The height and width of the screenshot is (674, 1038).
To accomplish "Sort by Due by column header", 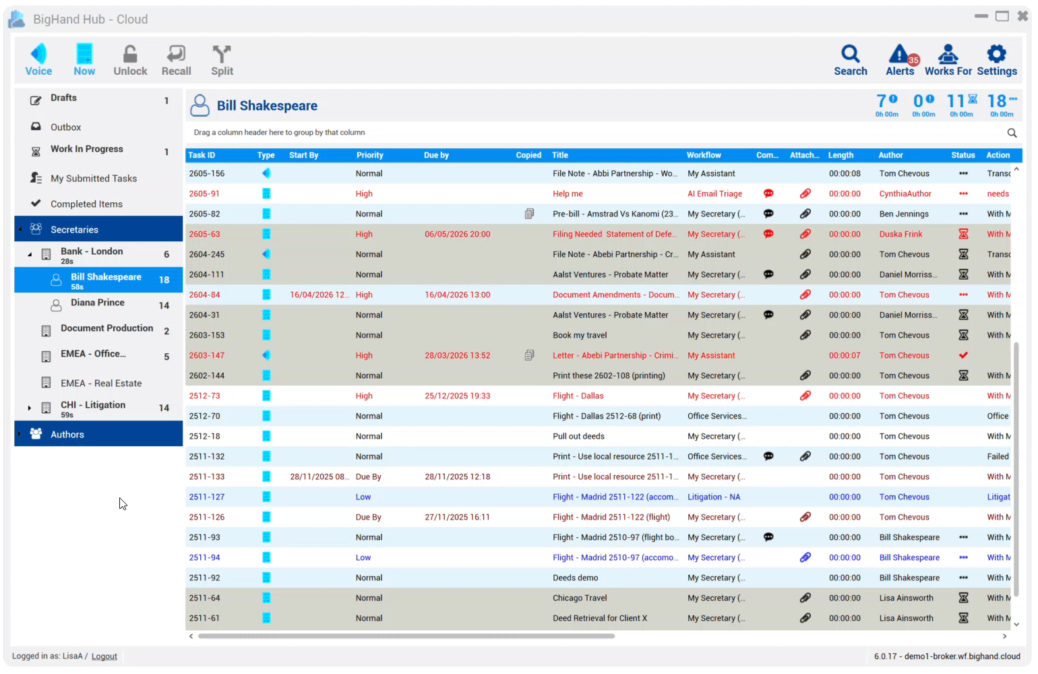I will click(x=437, y=155).
